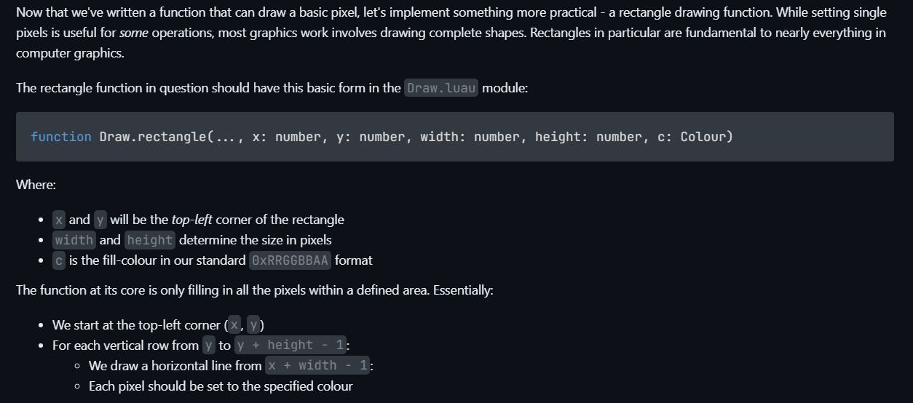Click the 'c' inline code before 'is the fill-colour'

(59, 260)
